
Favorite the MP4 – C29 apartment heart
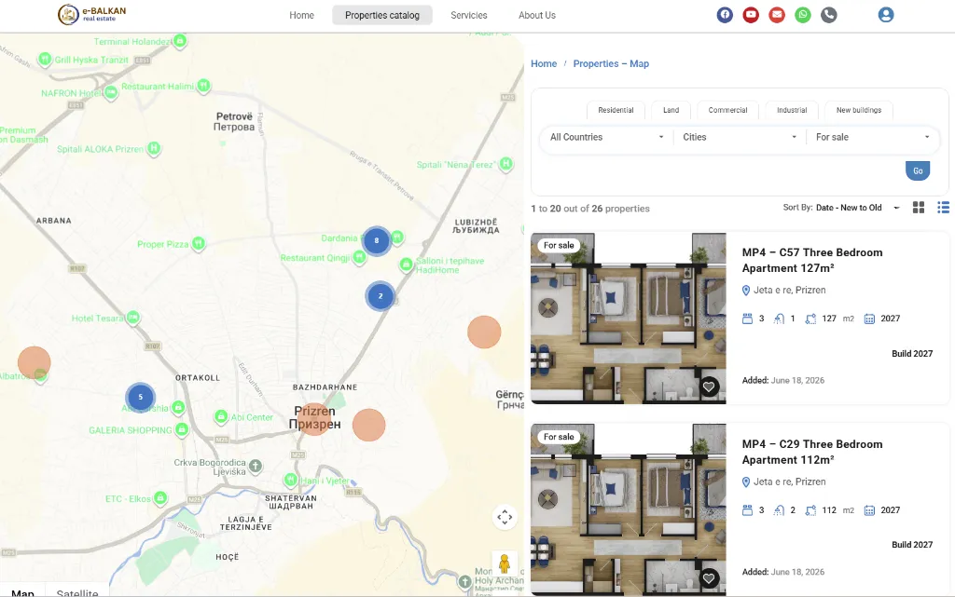[x=709, y=578]
